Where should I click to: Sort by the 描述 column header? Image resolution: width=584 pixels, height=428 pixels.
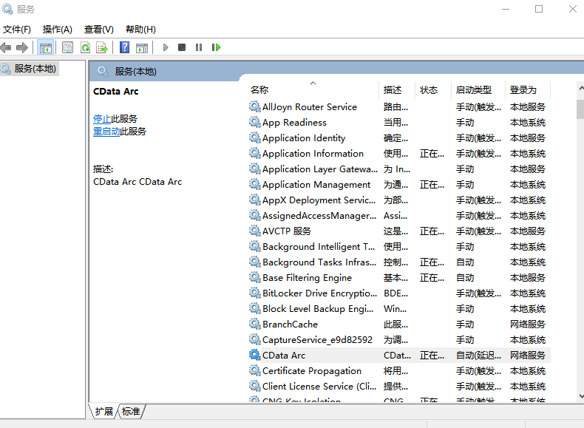point(393,89)
